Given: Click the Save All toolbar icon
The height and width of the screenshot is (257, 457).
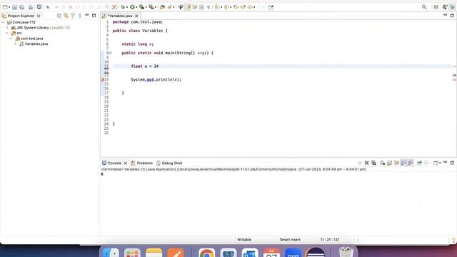Looking at the screenshot, I should coord(22,7).
